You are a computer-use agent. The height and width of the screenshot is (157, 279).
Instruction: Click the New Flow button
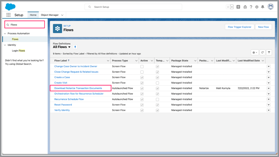[263, 27]
